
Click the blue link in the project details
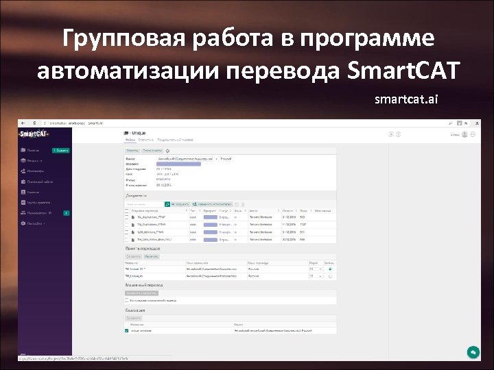[x=163, y=179]
